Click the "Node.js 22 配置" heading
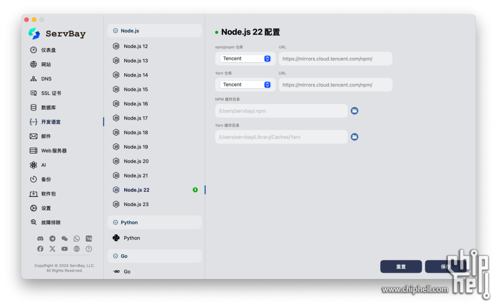 pyautogui.click(x=251, y=32)
